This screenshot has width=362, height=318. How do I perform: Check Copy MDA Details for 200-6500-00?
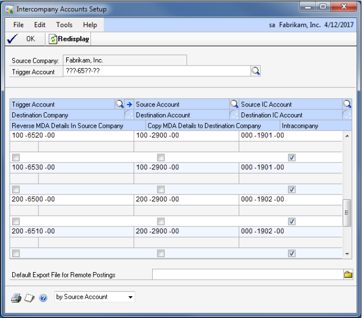click(x=161, y=222)
